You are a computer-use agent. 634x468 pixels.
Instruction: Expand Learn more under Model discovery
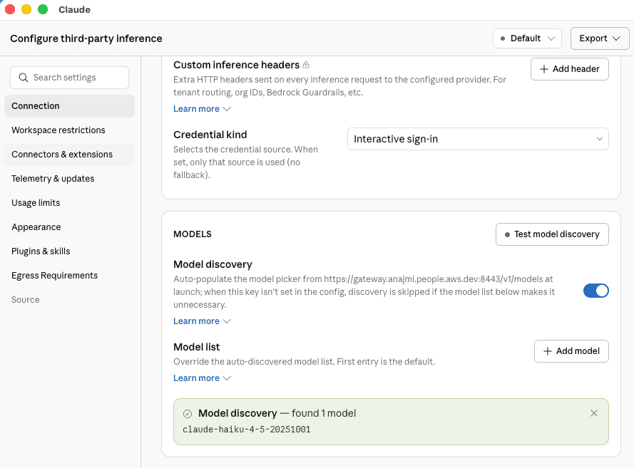(x=202, y=321)
